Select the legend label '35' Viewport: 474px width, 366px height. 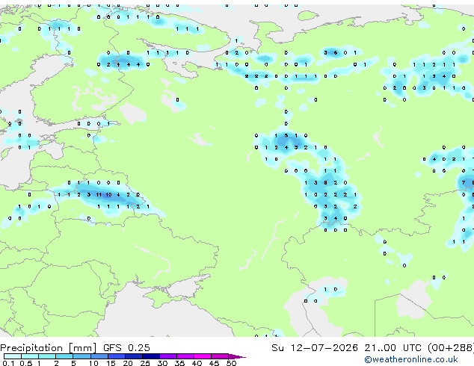pyautogui.click(x=179, y=363)
